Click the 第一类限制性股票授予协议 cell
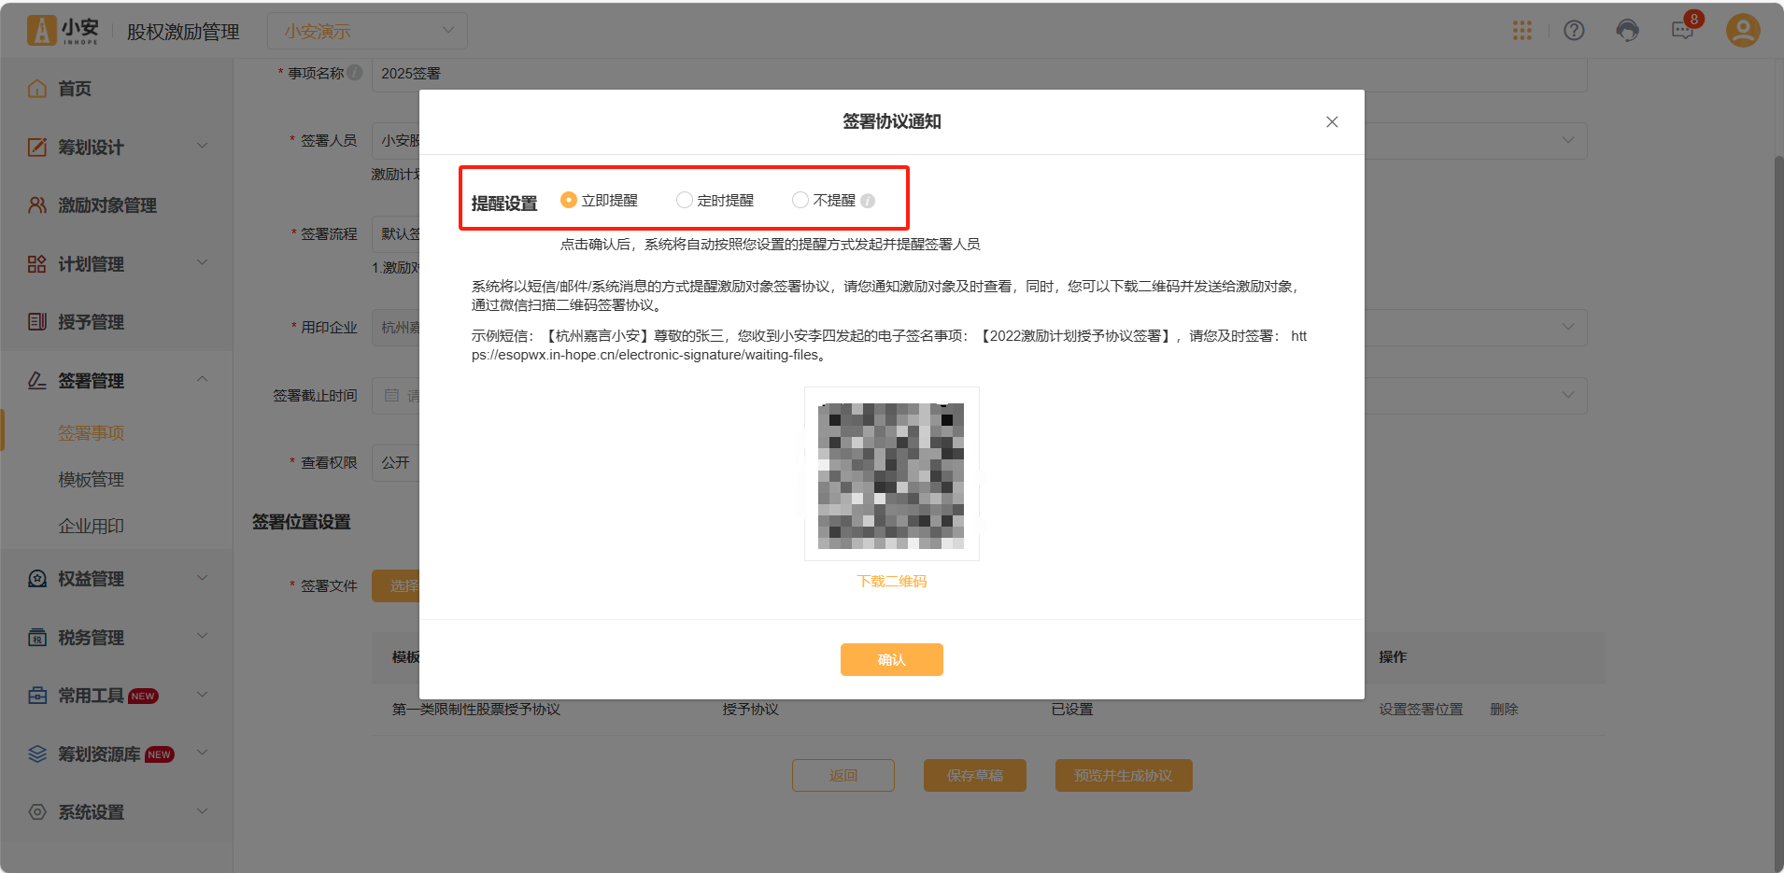This screenshot has width=1784, height=873. tap(476, 710)
